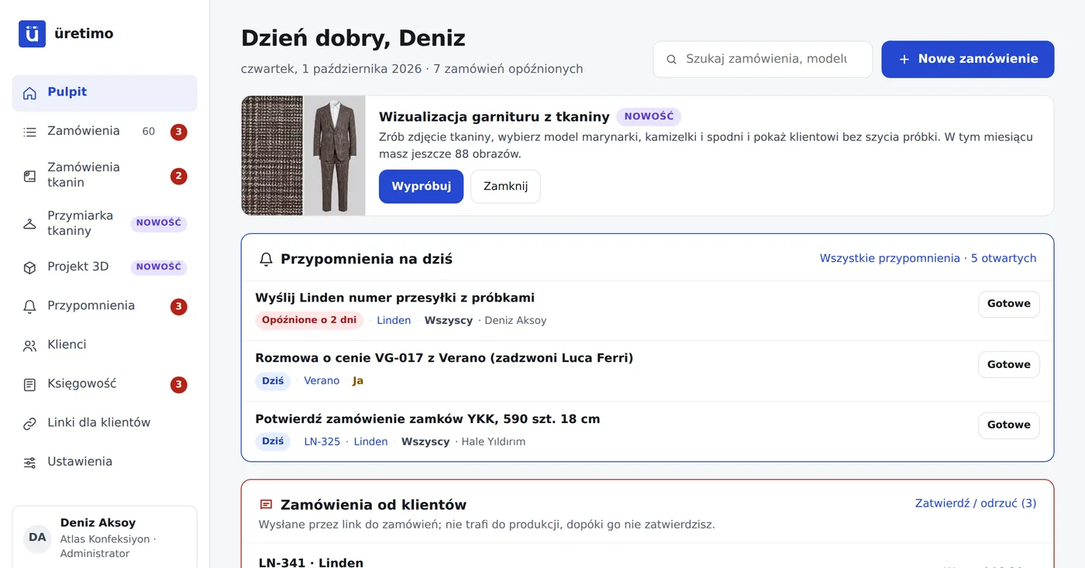Click the Księgowość document icon
Image resolution: width=1085 pixels, height=568 pixels.
coord(29,384)
